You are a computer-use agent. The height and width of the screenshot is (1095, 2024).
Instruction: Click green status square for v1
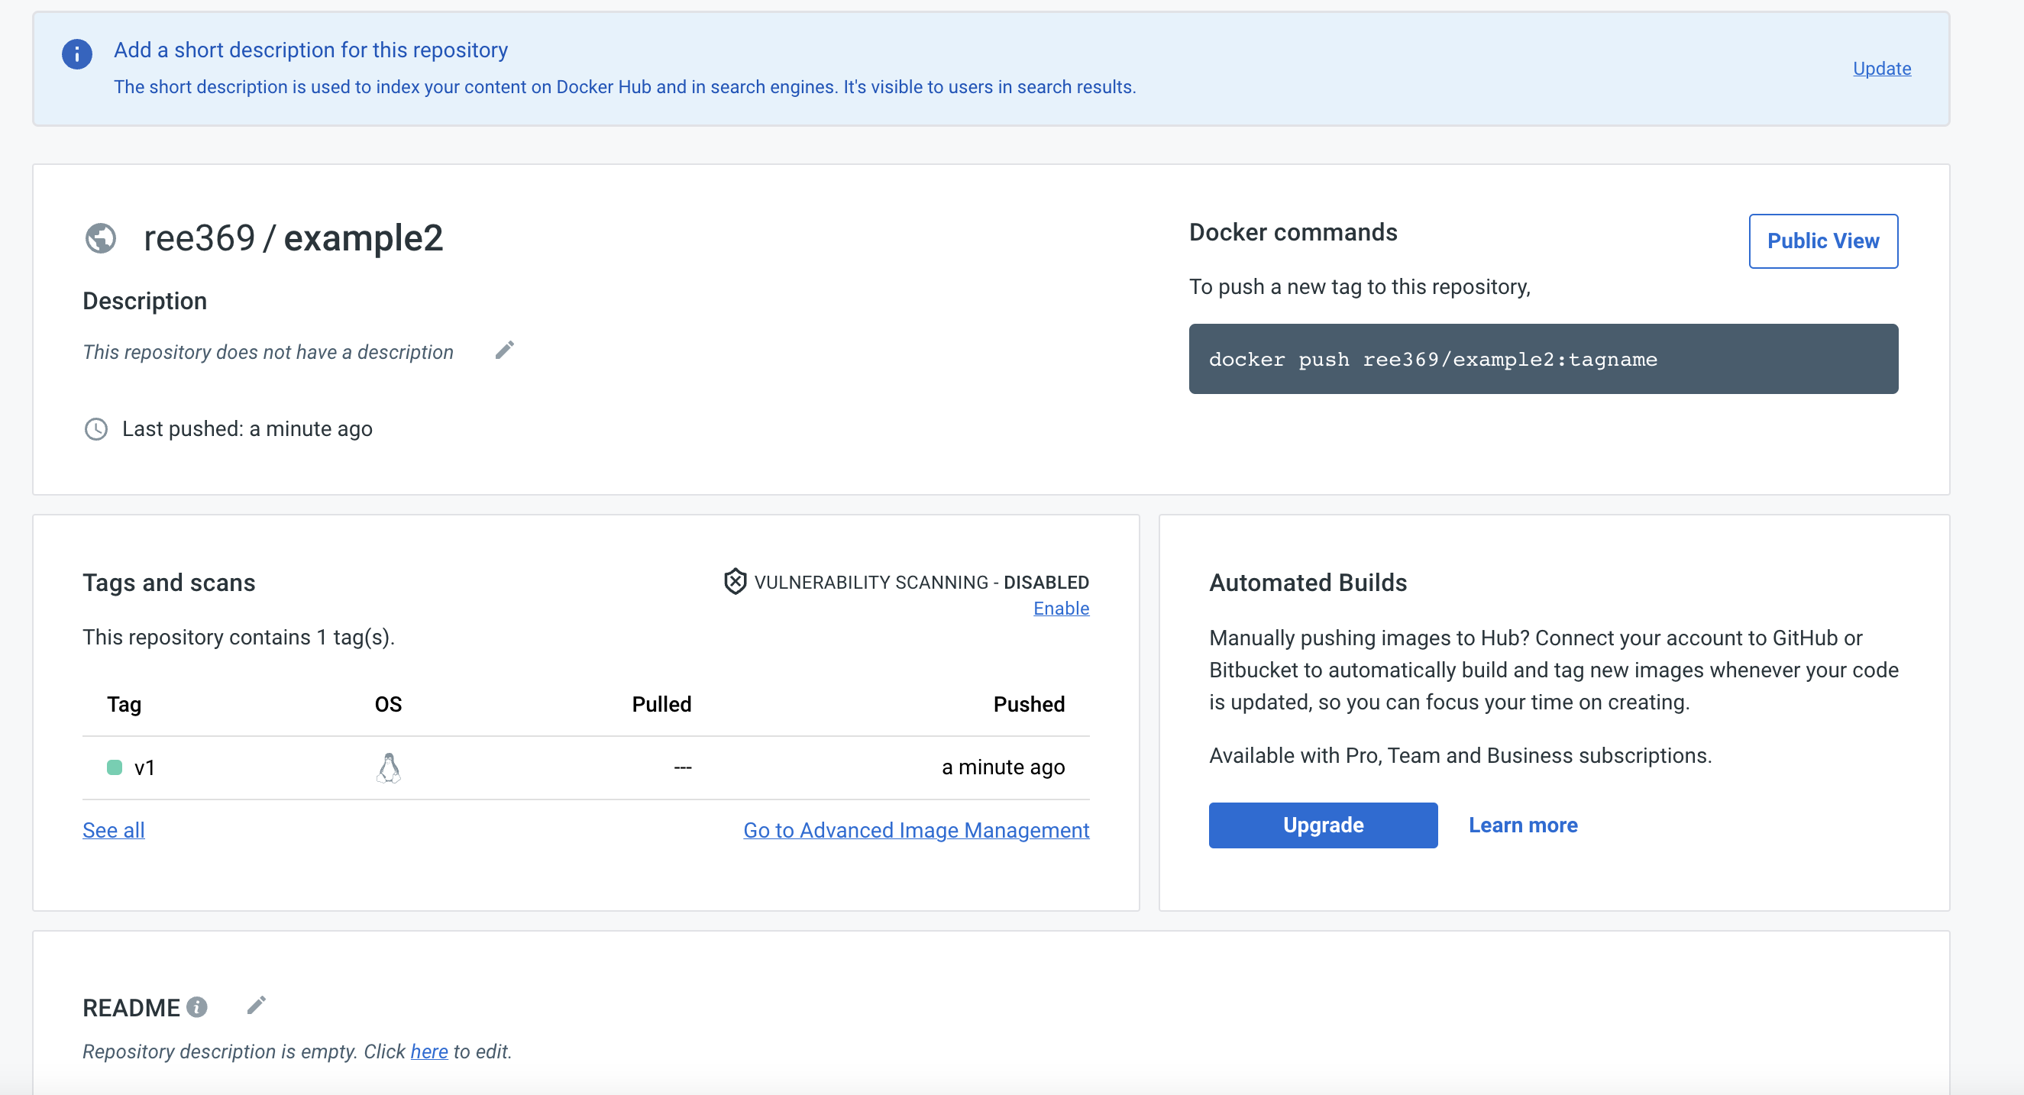[115, 767]
